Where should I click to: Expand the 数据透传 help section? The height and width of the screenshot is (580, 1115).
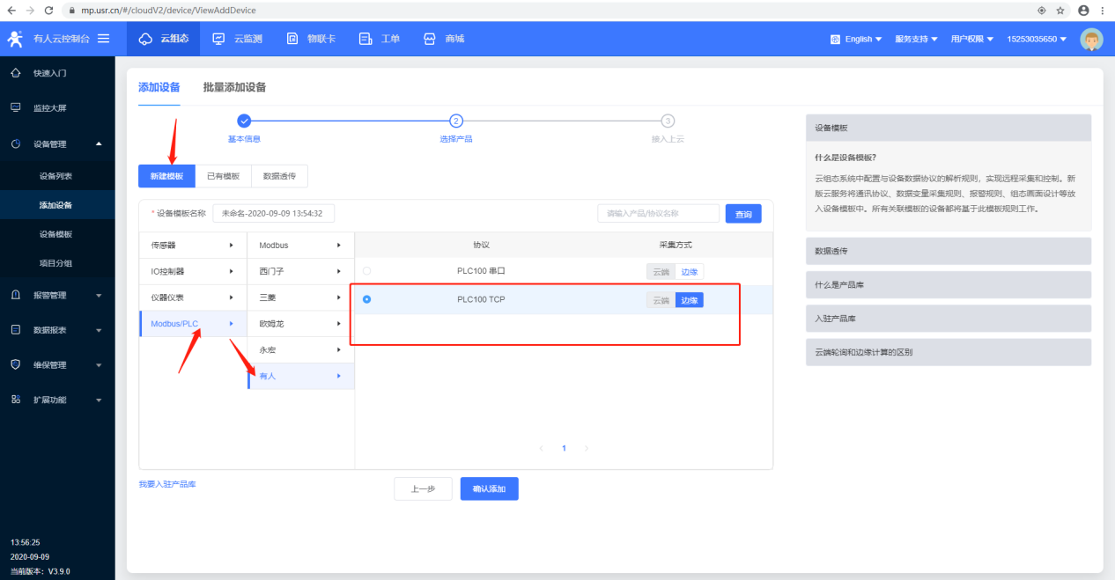(x=948, y=251)
